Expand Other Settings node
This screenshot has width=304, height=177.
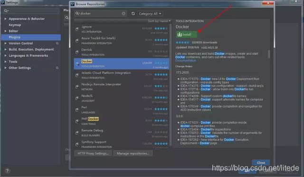click(x=5, y=68)
